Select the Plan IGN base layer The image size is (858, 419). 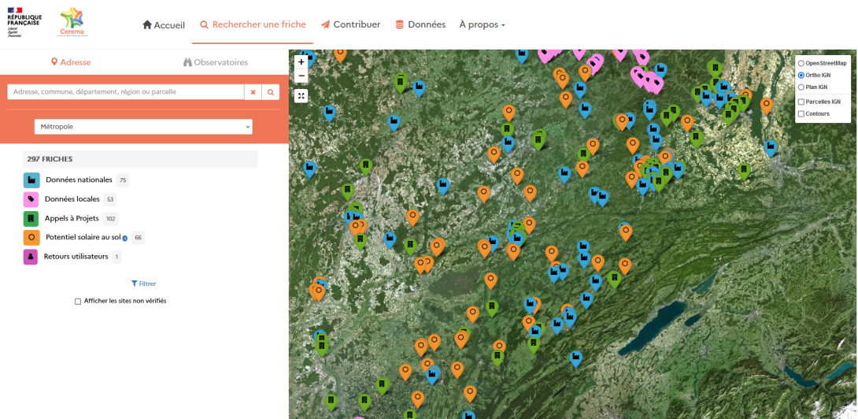pyautogui.click(x=801, y=87)
